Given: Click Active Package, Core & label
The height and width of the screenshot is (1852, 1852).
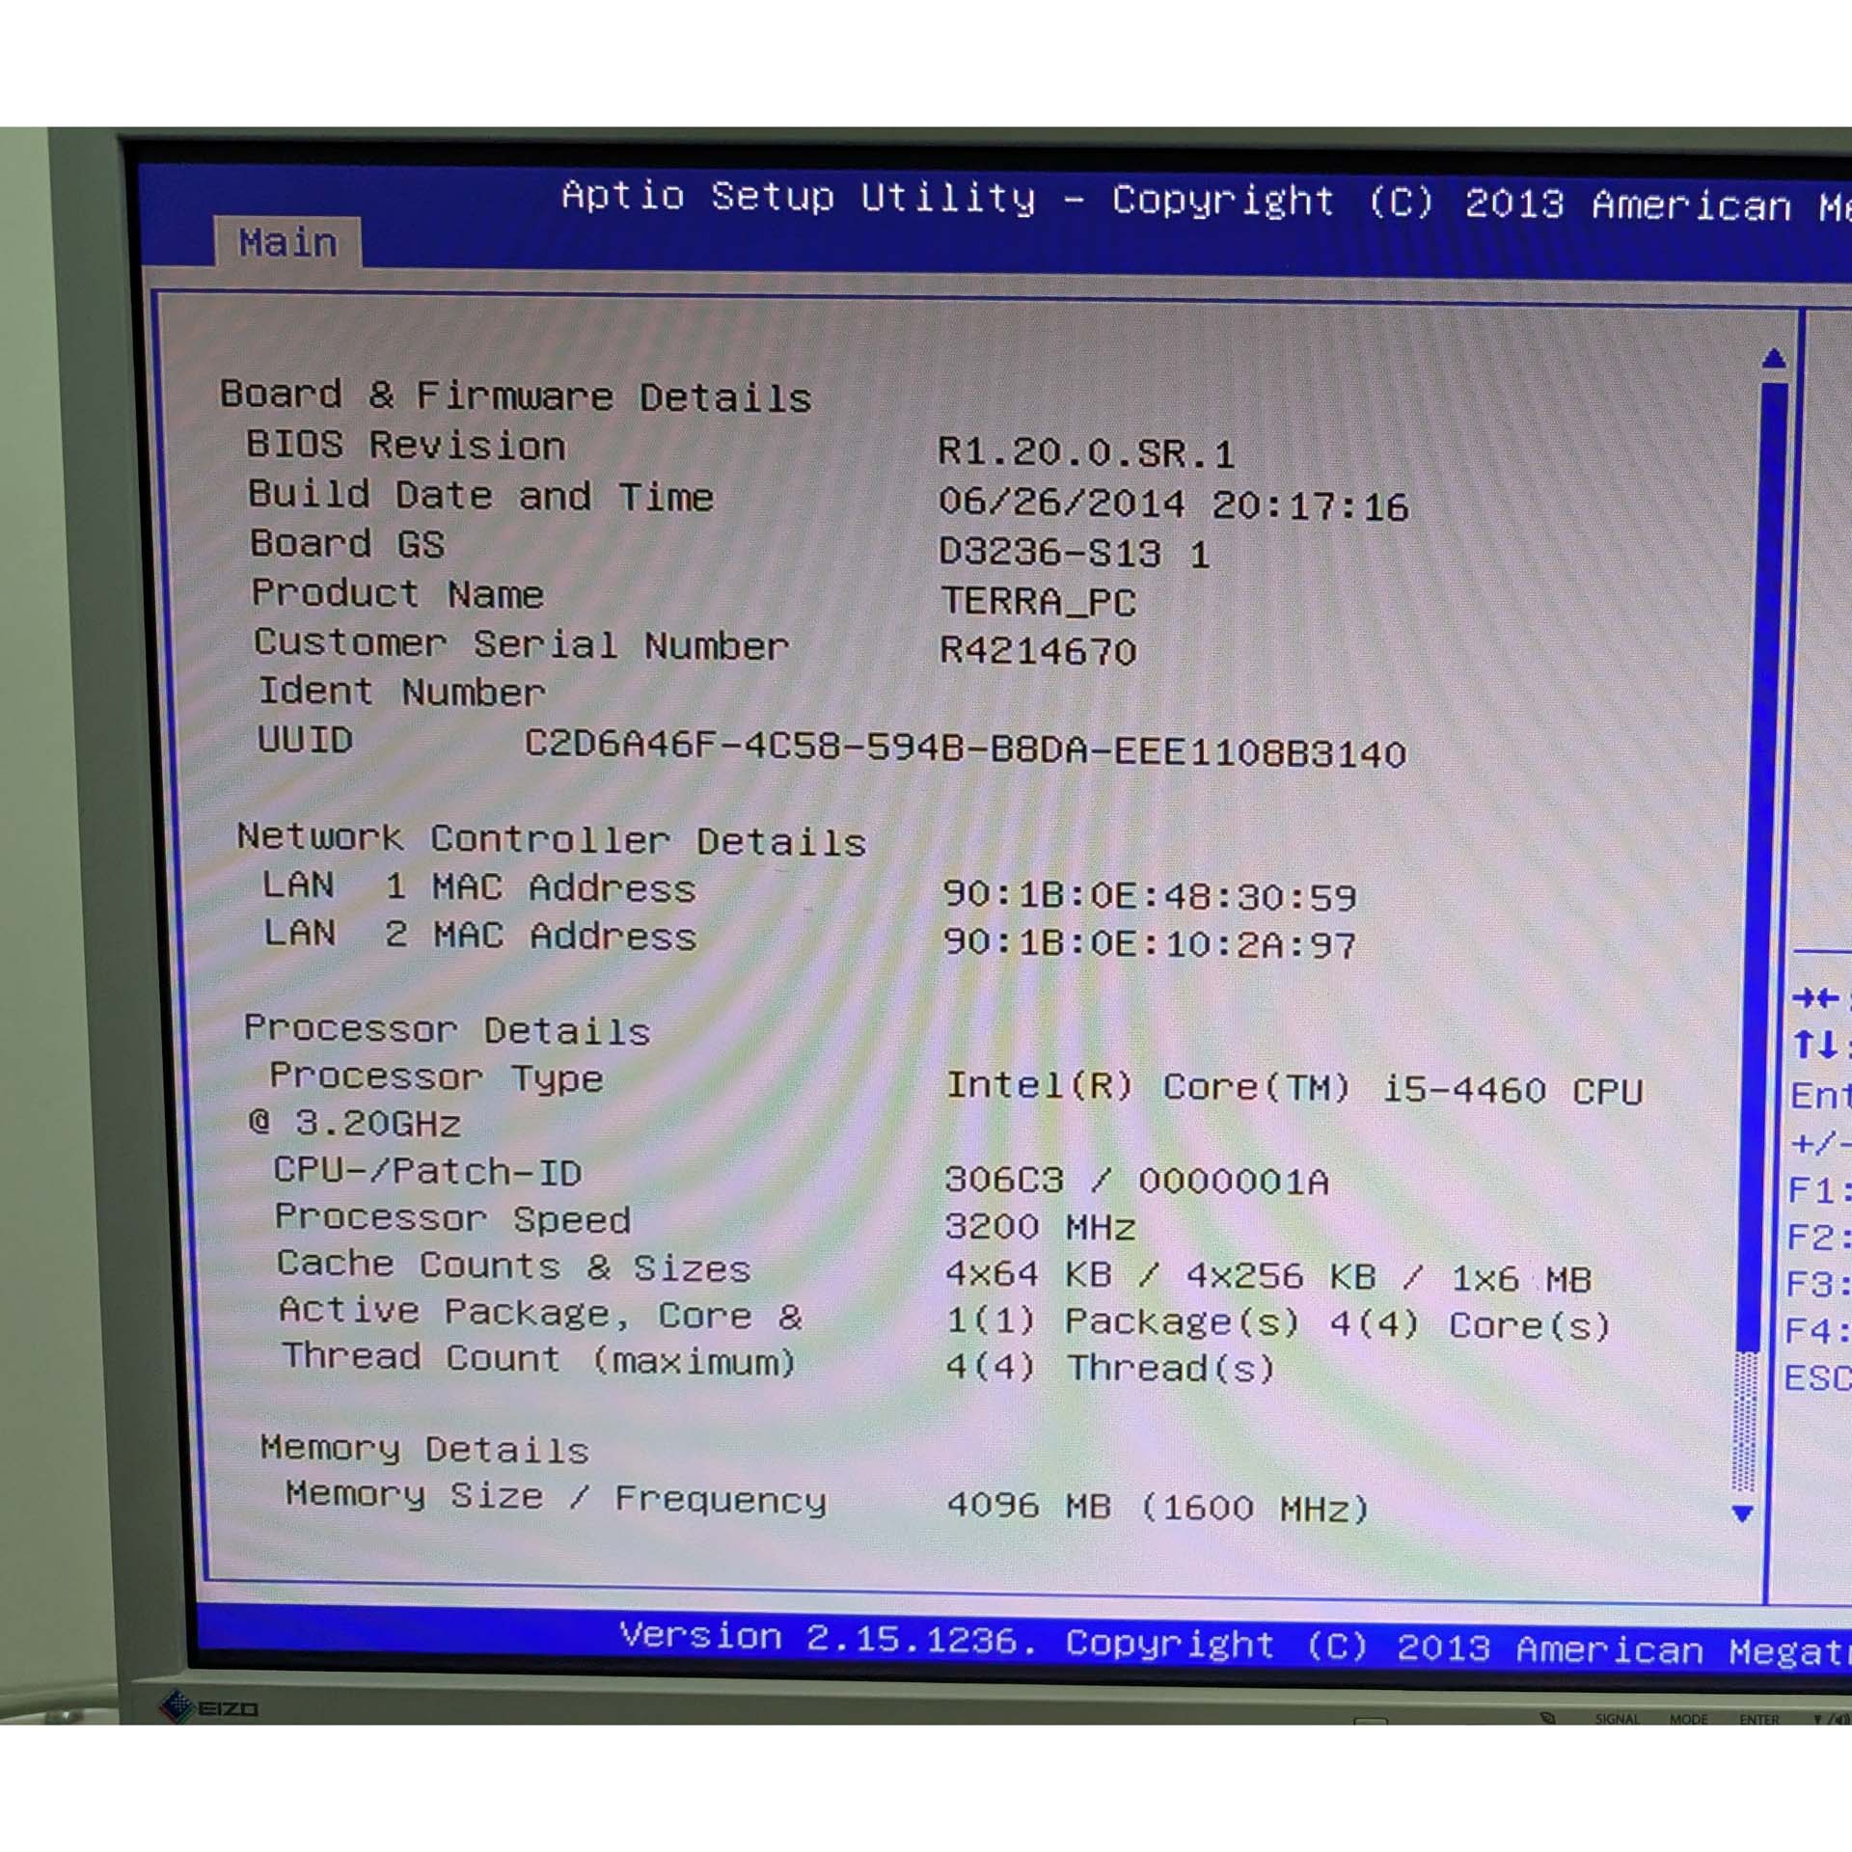Looking at the screenshot, I should coord(541,1314).
